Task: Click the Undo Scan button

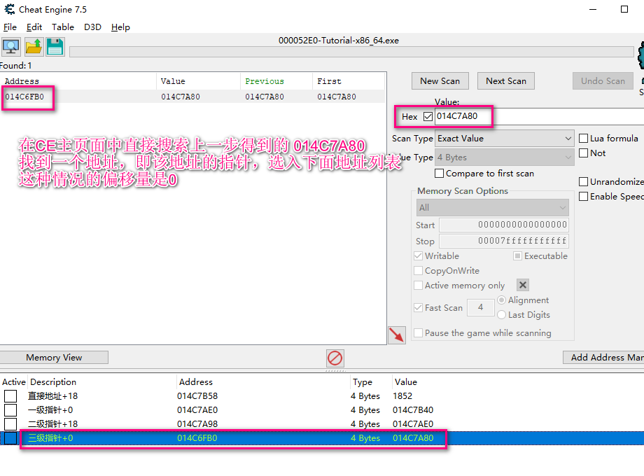Action: 603,81
